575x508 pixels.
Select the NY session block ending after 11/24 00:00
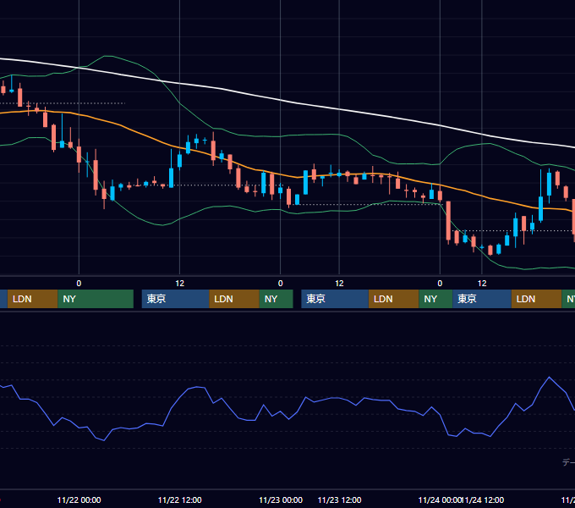pos(435,299)
